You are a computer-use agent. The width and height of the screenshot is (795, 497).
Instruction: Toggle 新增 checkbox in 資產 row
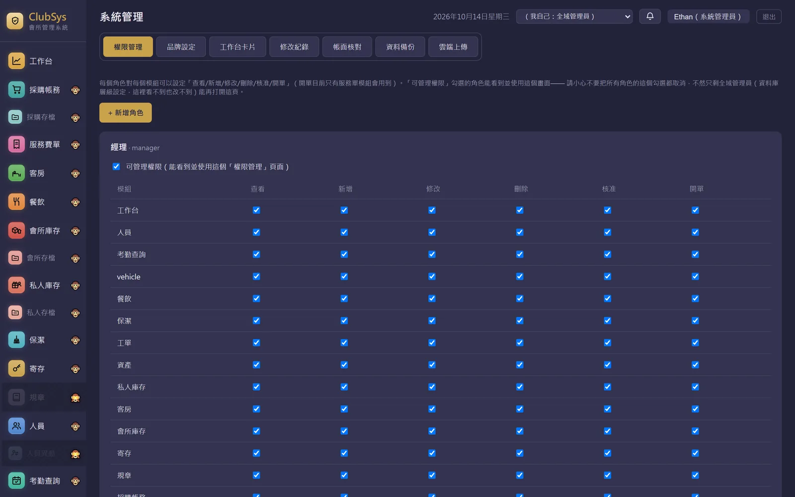click(344, 365)
